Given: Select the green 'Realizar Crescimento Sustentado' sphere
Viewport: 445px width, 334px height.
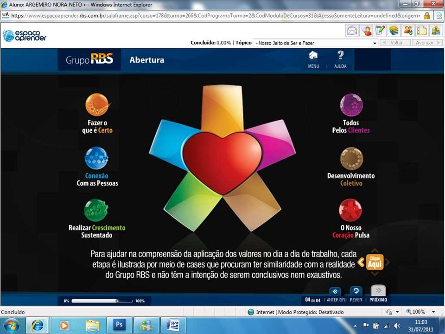Looking at the screenshot, I should coord(96,210).
